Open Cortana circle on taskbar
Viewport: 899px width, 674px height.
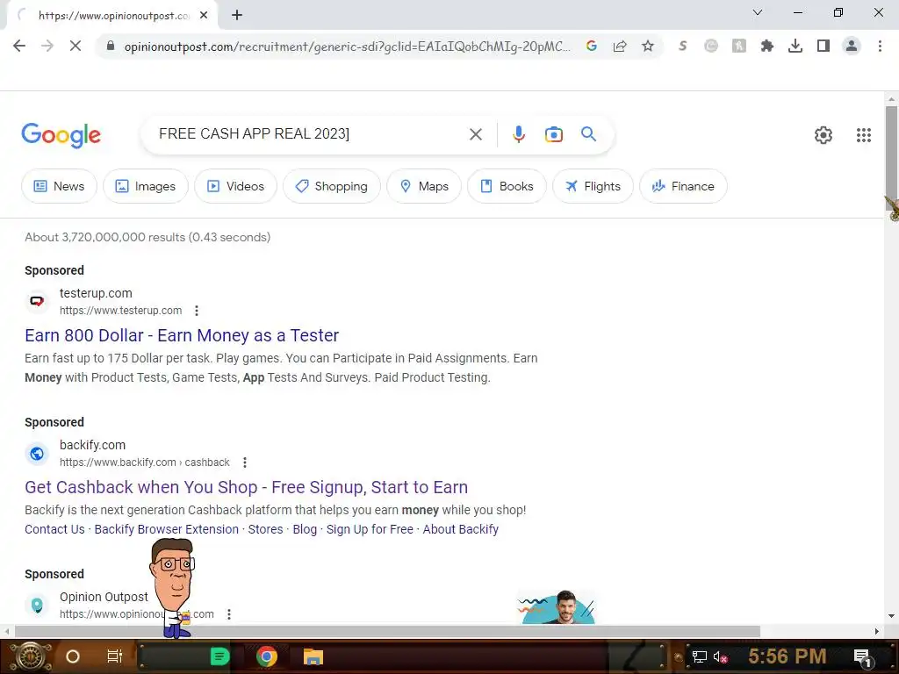72,656
